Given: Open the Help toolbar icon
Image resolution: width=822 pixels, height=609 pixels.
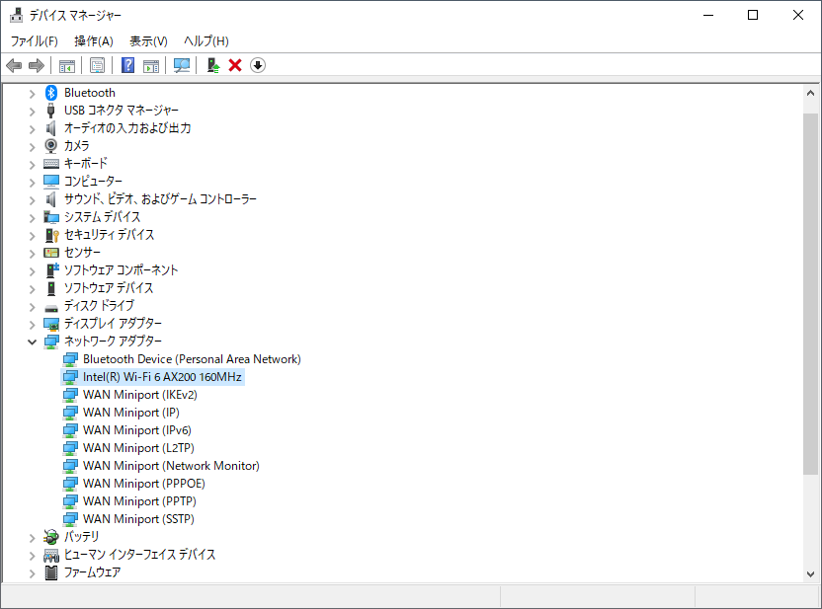Looking at the screenshot, I should tap(127, 65).
